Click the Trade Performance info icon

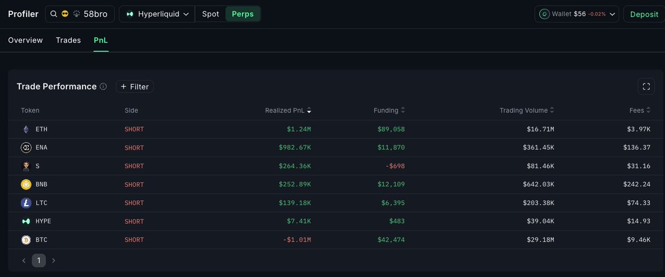[103, 87]
